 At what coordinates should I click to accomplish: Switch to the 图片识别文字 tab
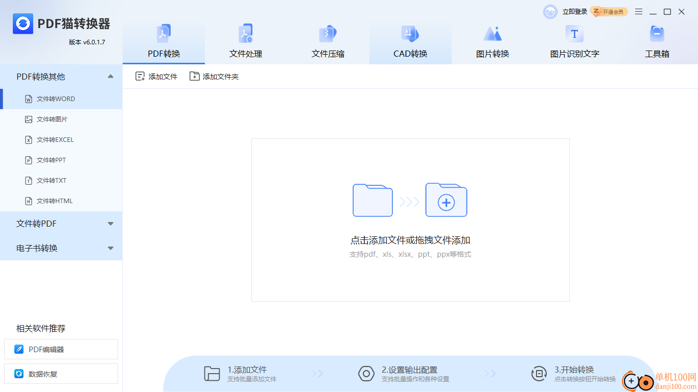574,43
